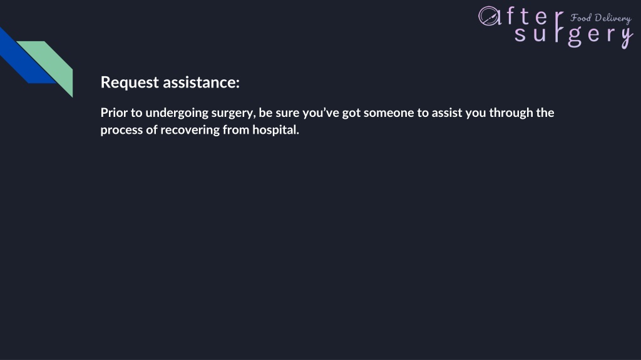Select the word 'someone' in the body text
Screen dimensions: 641x360
[389, 113]
